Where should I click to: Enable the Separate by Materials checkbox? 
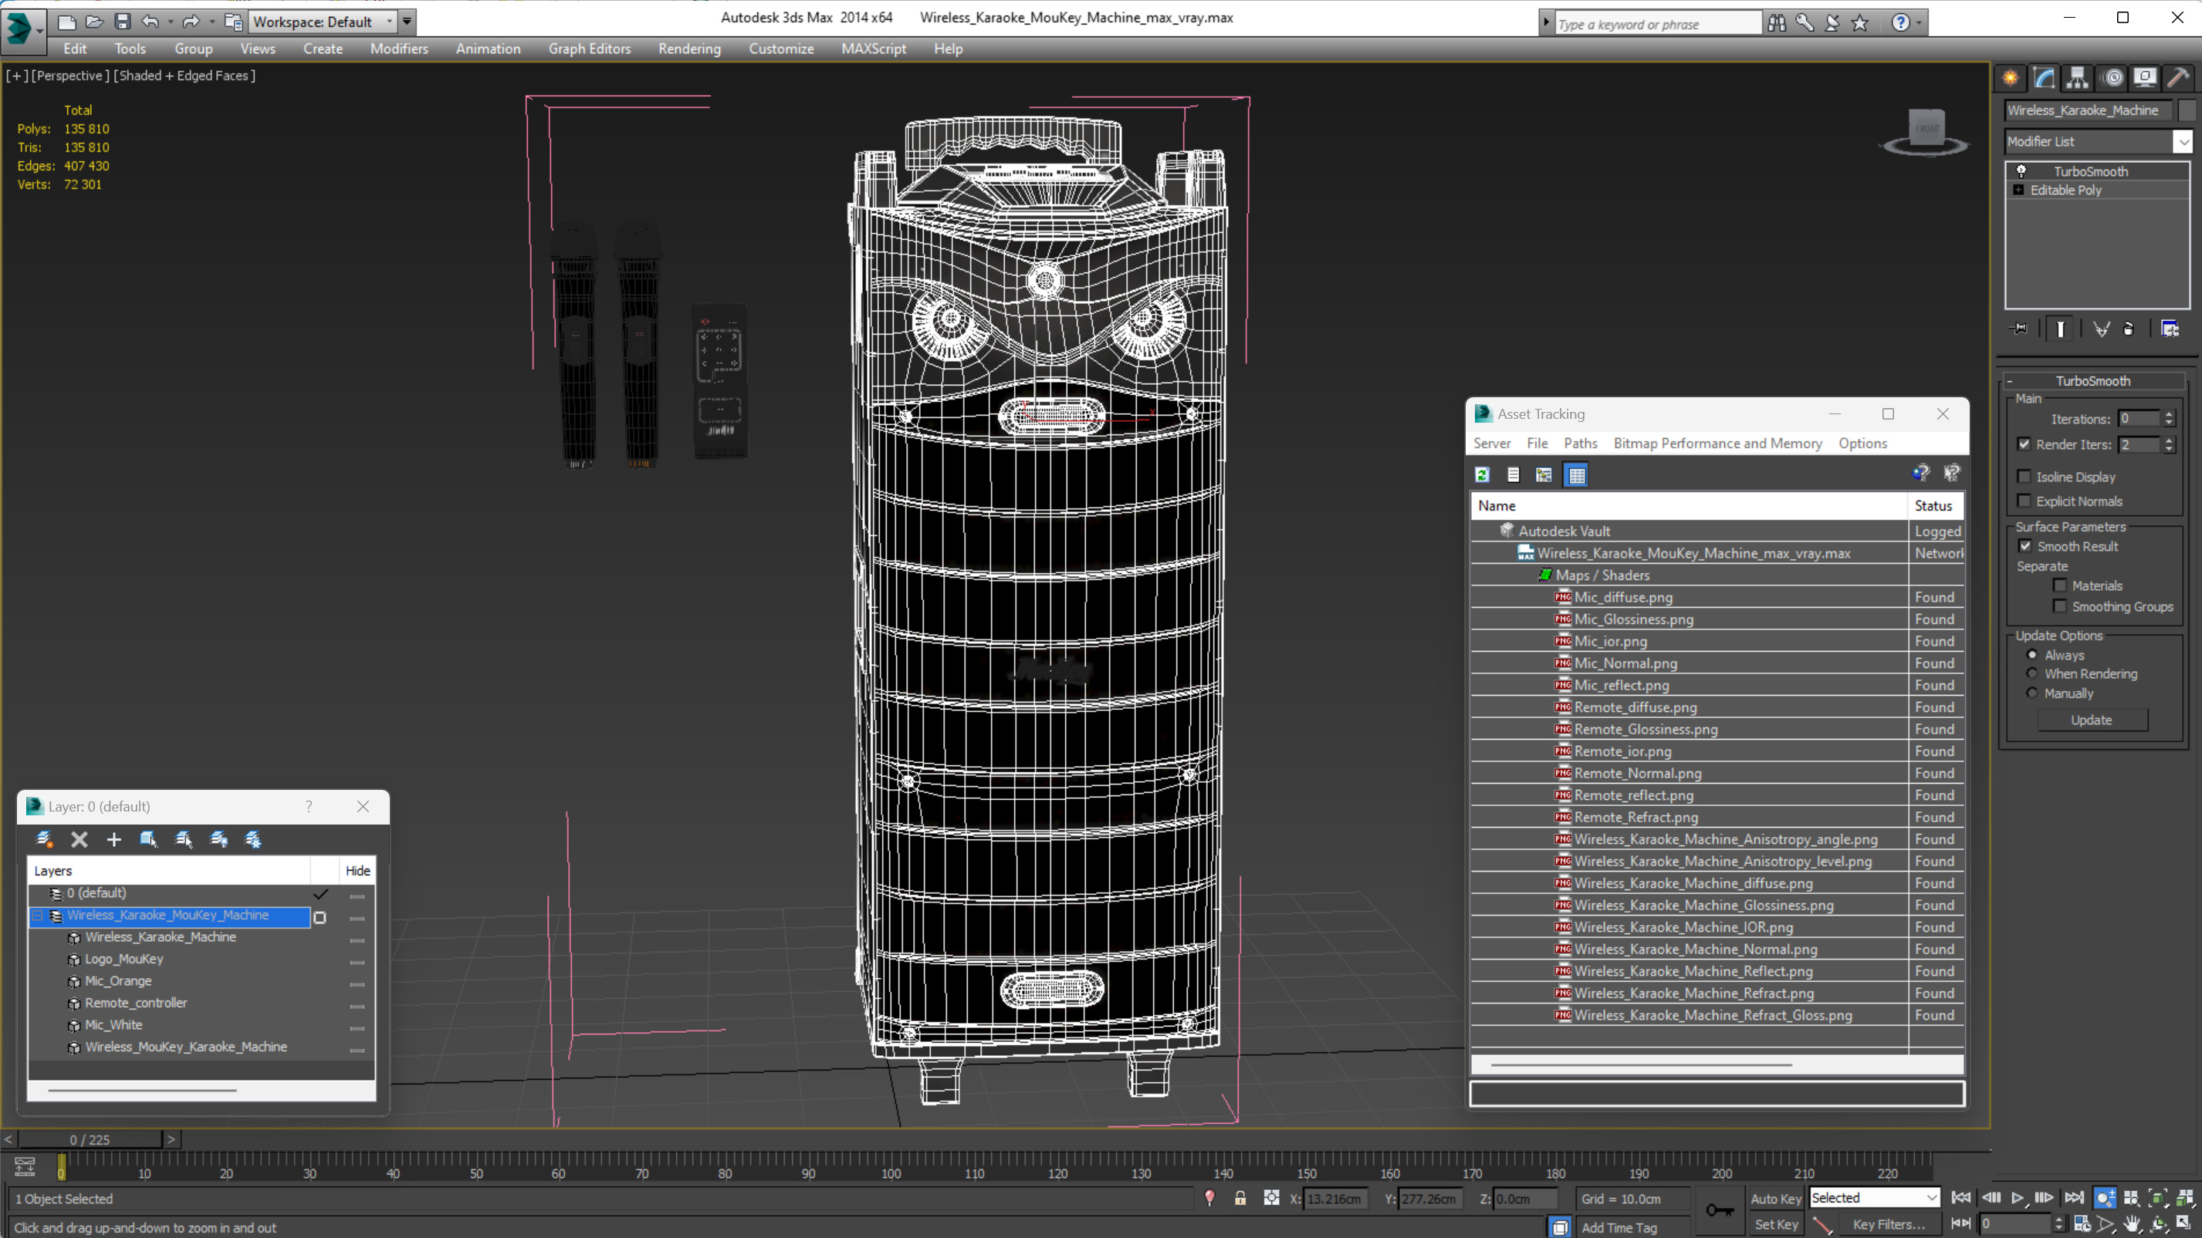click(2060, 585)
